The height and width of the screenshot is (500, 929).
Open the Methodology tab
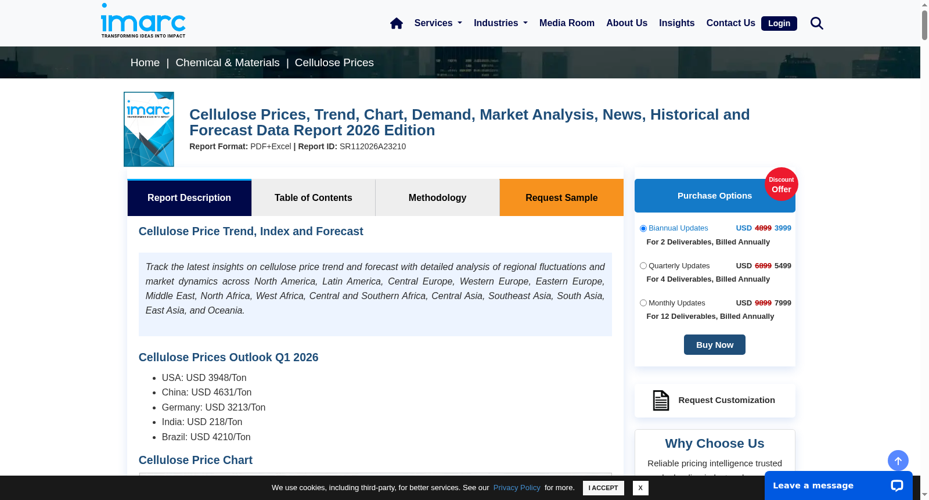437,197
